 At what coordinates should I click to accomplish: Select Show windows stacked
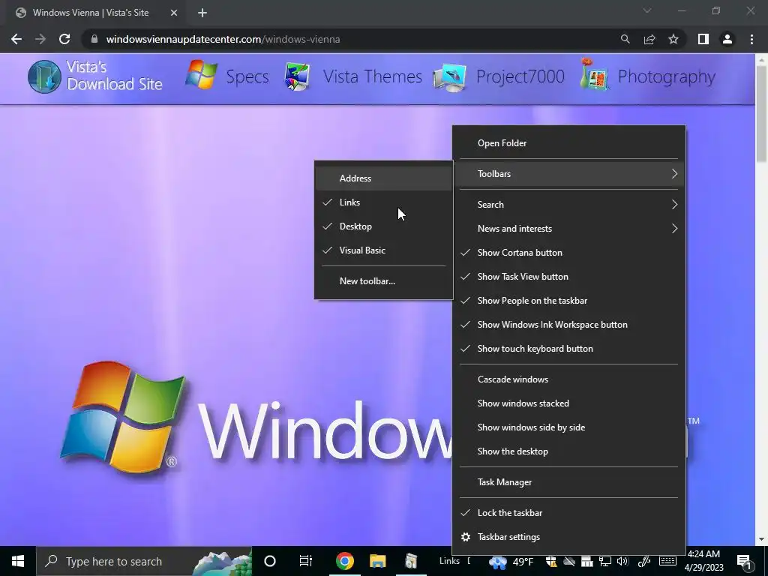point(568,403)
